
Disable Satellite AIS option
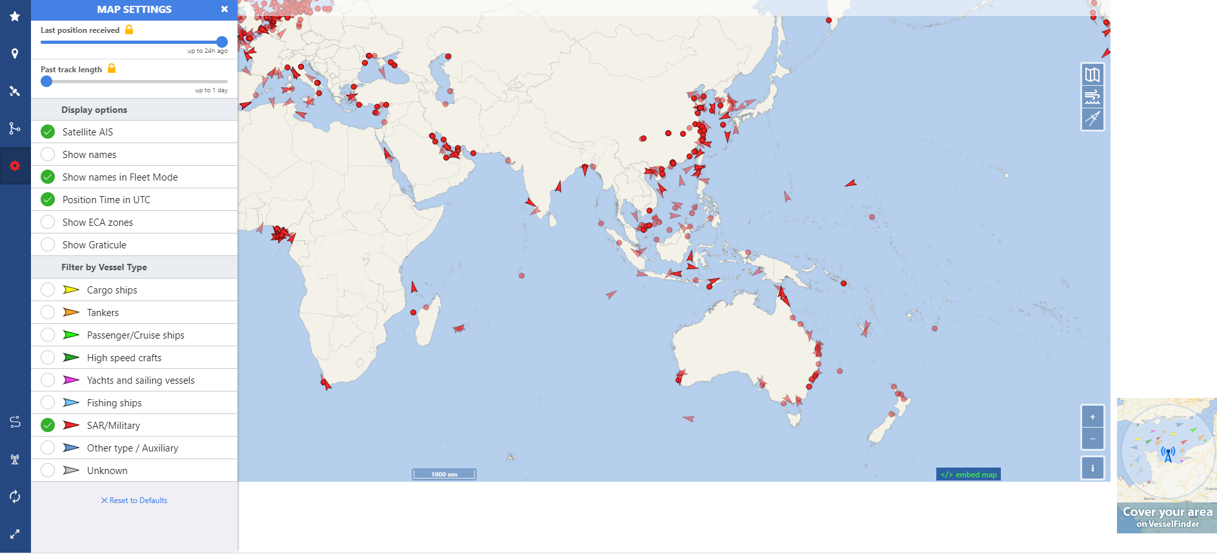pos(48,132)
